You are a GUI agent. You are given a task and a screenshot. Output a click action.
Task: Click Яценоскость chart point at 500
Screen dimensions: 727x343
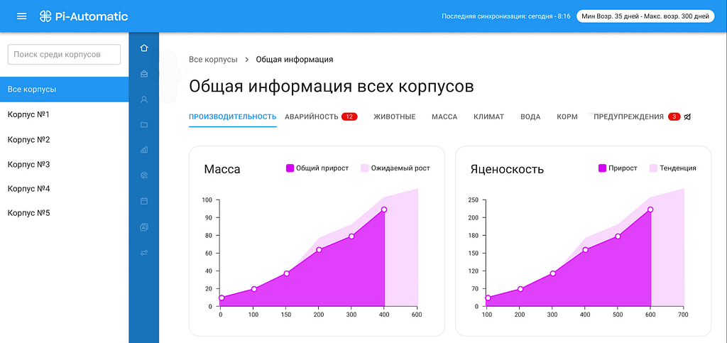coord(618,236)
